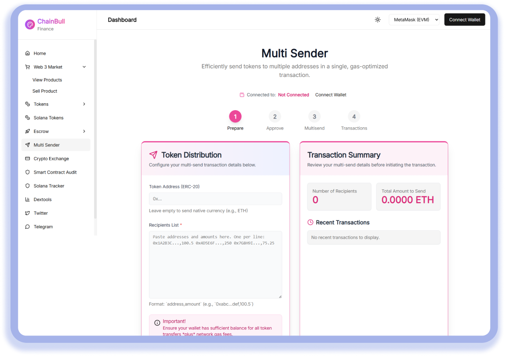Click the Token Address (ERC-20) input field
Image resolution: width=505 pixels, height=356 pixels.
point(215,199)
